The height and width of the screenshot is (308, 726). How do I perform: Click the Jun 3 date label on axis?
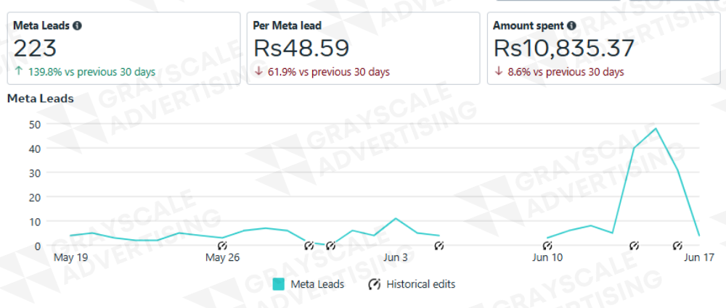396,257
